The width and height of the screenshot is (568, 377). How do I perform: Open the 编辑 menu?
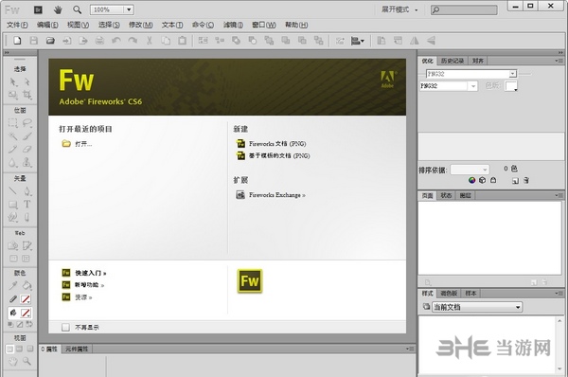pyautogui.click(x=47, y=25)
